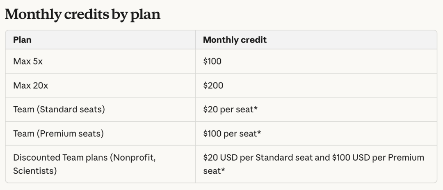443x190 pixels.
Task: Click '$100 USD per Premium' text
Action: pyautogui.click(x=378, y=157)
